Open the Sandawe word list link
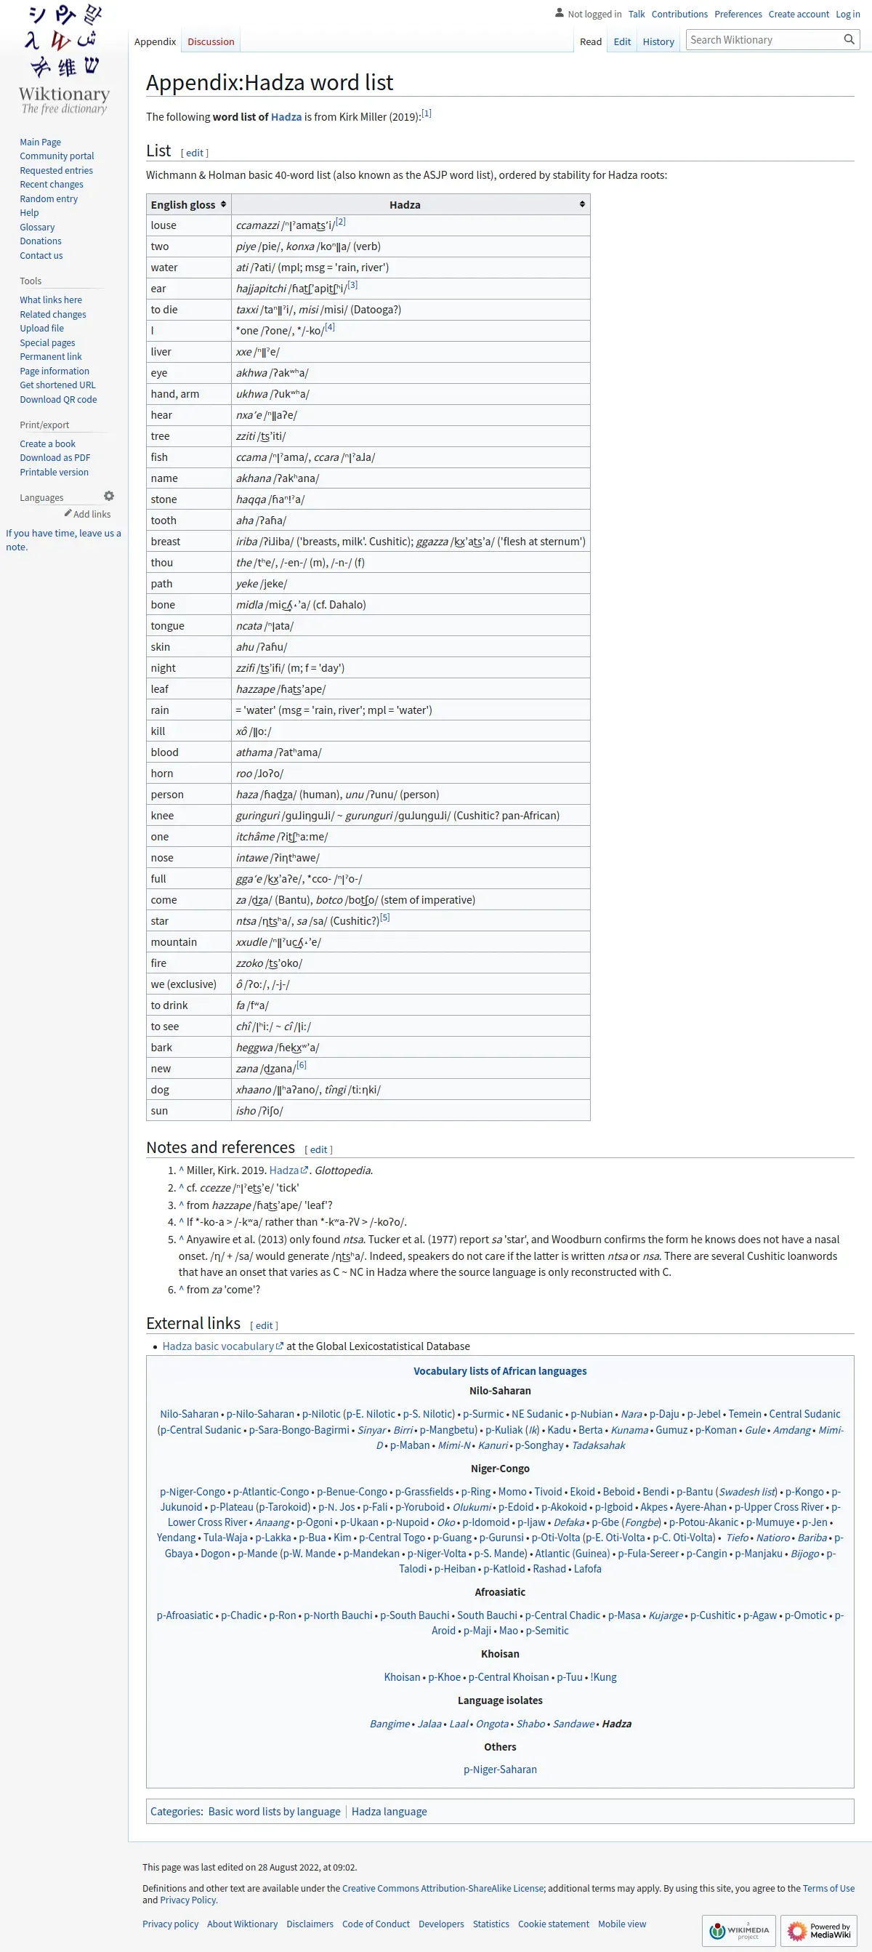The width and height of the screenshot is (872, 1952). coord(573,1724)
